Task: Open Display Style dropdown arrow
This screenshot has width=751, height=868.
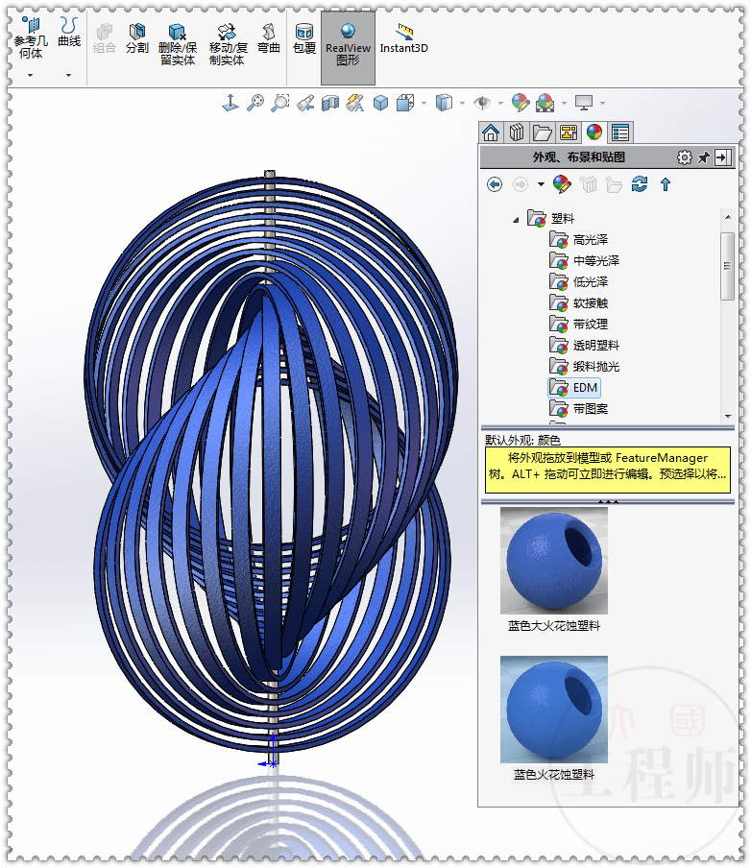Action: coord(424,103)
